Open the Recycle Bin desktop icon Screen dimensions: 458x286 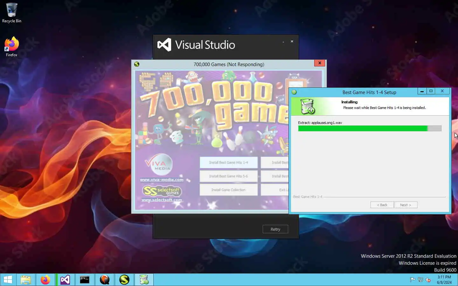coord(11,13)
